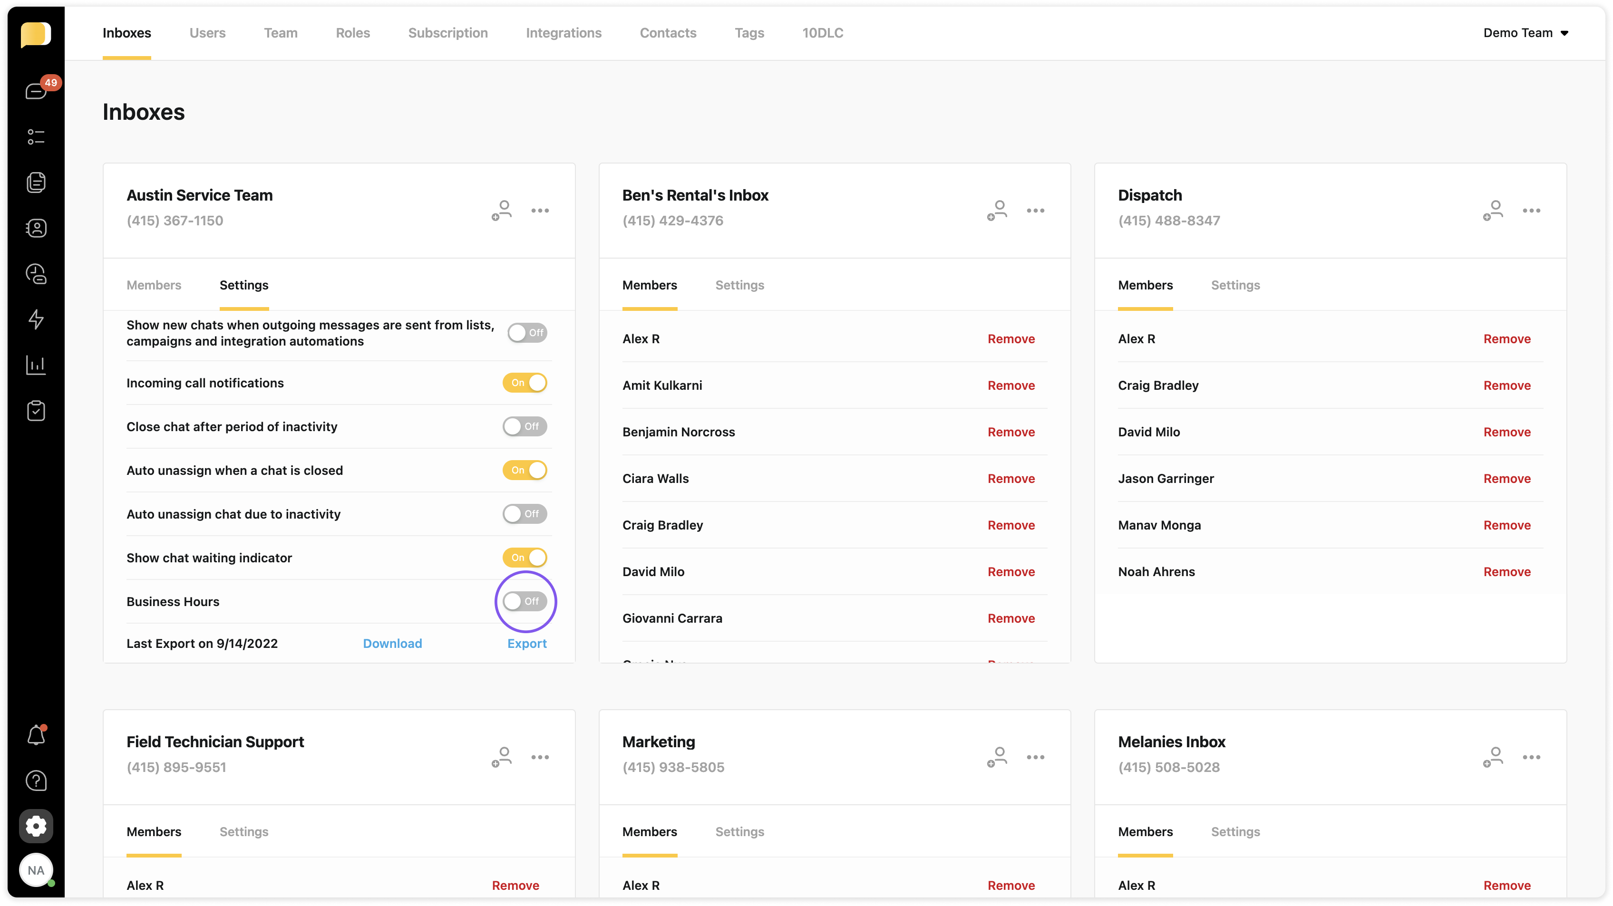1613x906 pixels.
Task: Remove Jason Garringer from Dispatch
Action: coord(1506,478)
